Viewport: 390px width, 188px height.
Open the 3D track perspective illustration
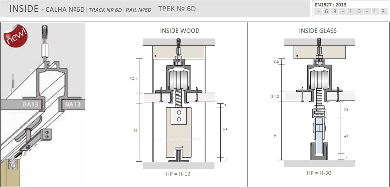43,104
